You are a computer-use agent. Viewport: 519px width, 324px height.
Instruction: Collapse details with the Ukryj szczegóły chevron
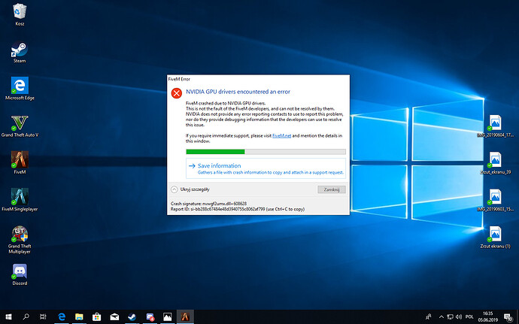(175, 190)
